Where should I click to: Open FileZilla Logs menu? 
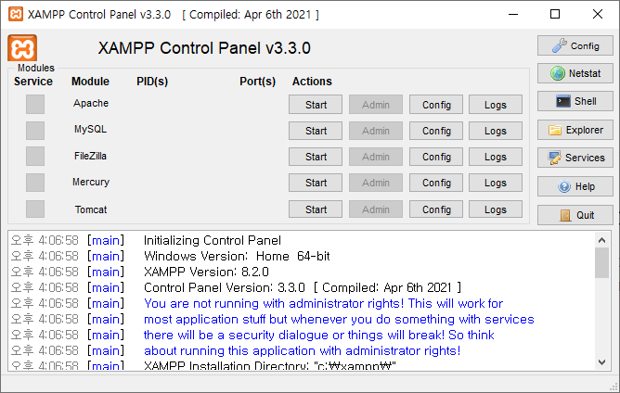tap(496, 157)
